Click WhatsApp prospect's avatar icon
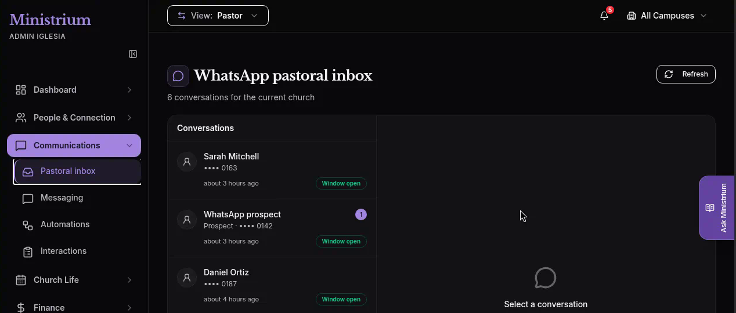The image size is (736, 313). click(187, 220)
